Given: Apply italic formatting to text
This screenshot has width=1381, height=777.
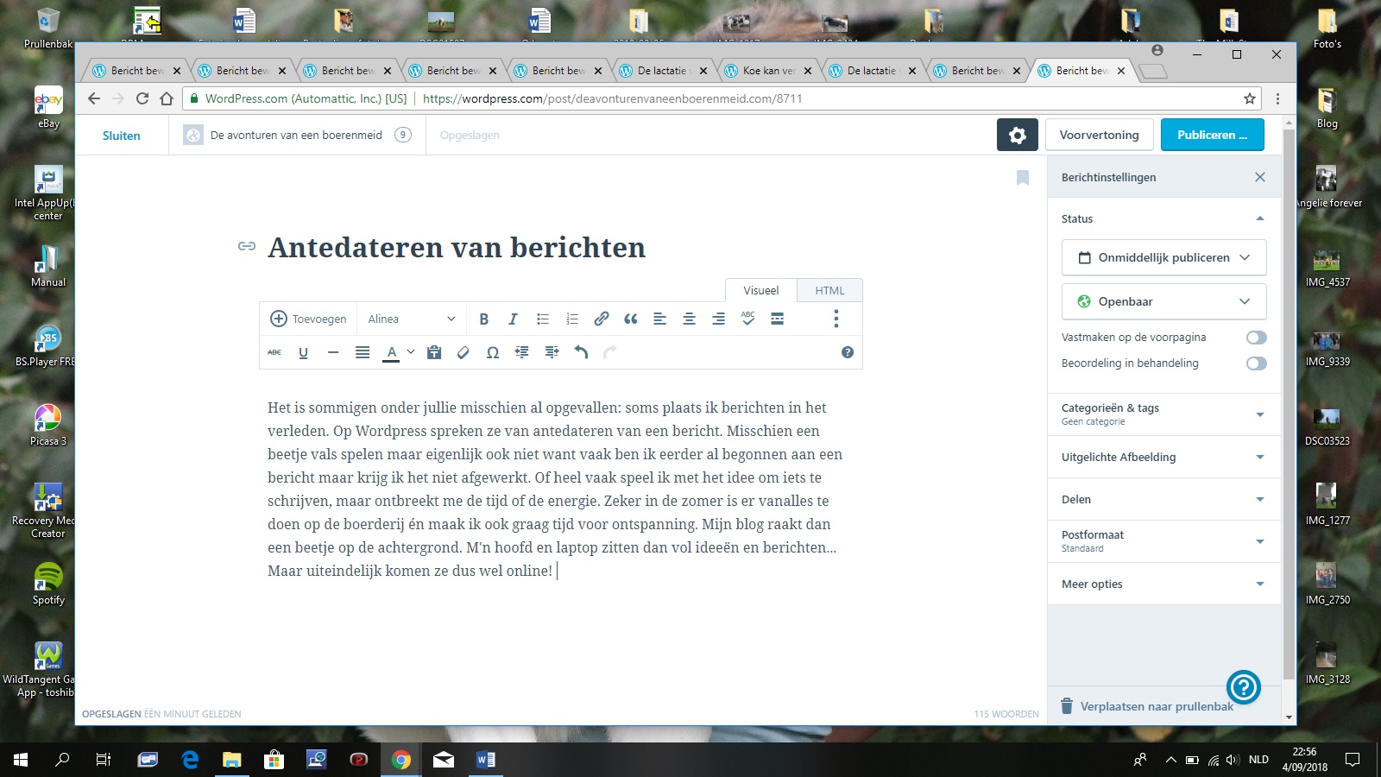Looking at the screenshot, I should pyautogui.click(x=513, y=319).
